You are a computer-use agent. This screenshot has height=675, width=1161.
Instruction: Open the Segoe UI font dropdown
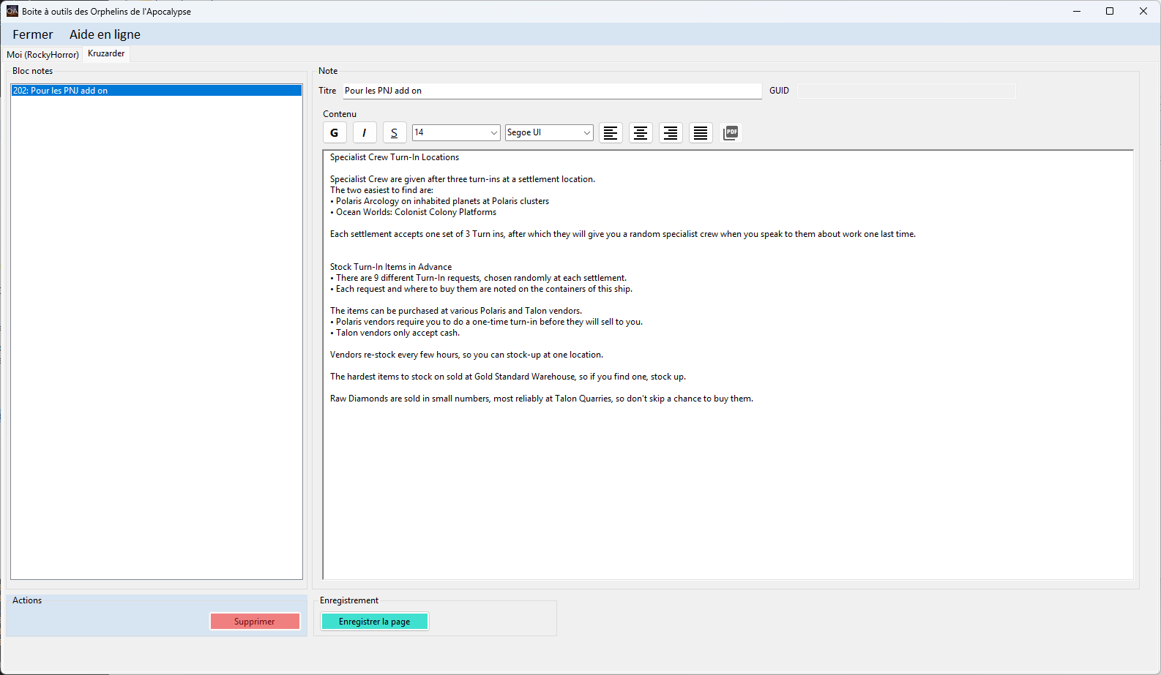(x=586, y=132)
